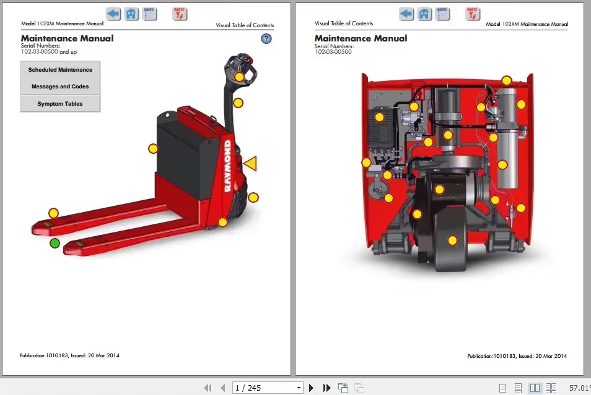Open the Parts icon on left page

coord(180,14)
